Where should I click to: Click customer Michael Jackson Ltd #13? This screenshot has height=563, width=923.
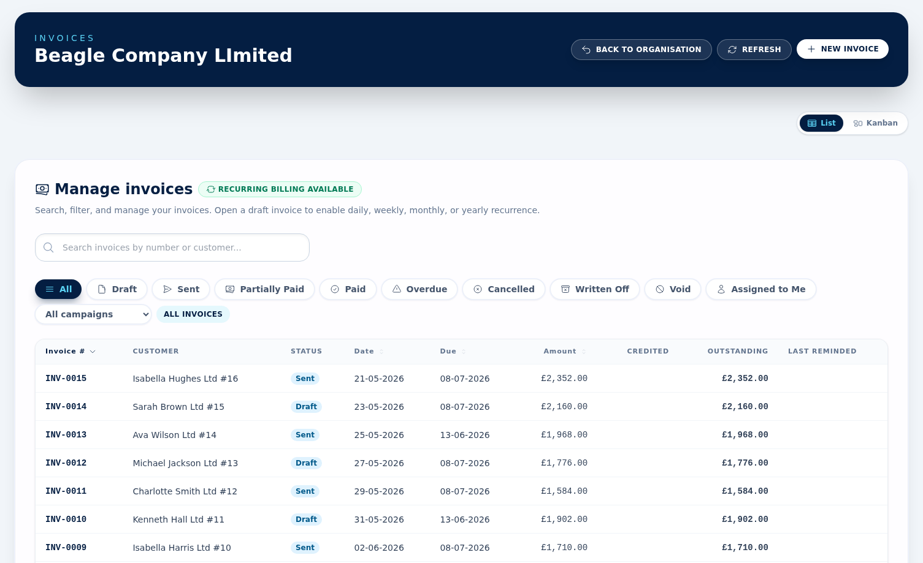tap(185, 463)
